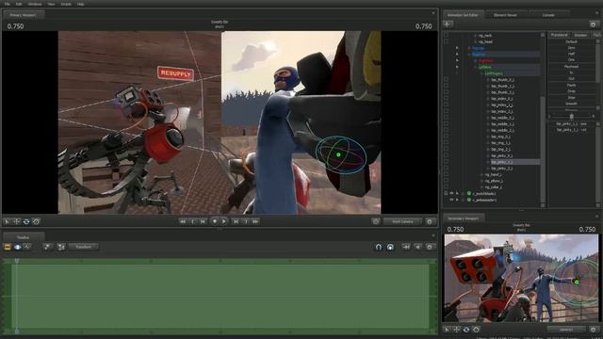Viewport: 603px width, 339px height.
Task: Expand the rig_neck tree node
Action: click(x=475, y=36)
